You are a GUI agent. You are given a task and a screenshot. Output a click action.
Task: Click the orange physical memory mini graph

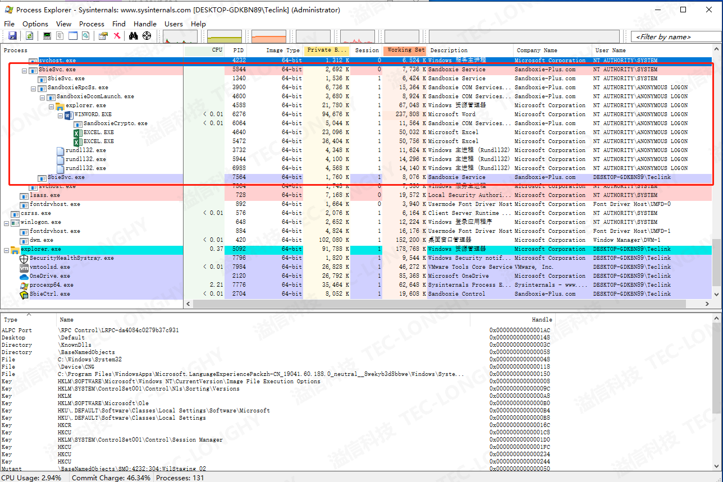pyautogui.click(x=269, y=36)
